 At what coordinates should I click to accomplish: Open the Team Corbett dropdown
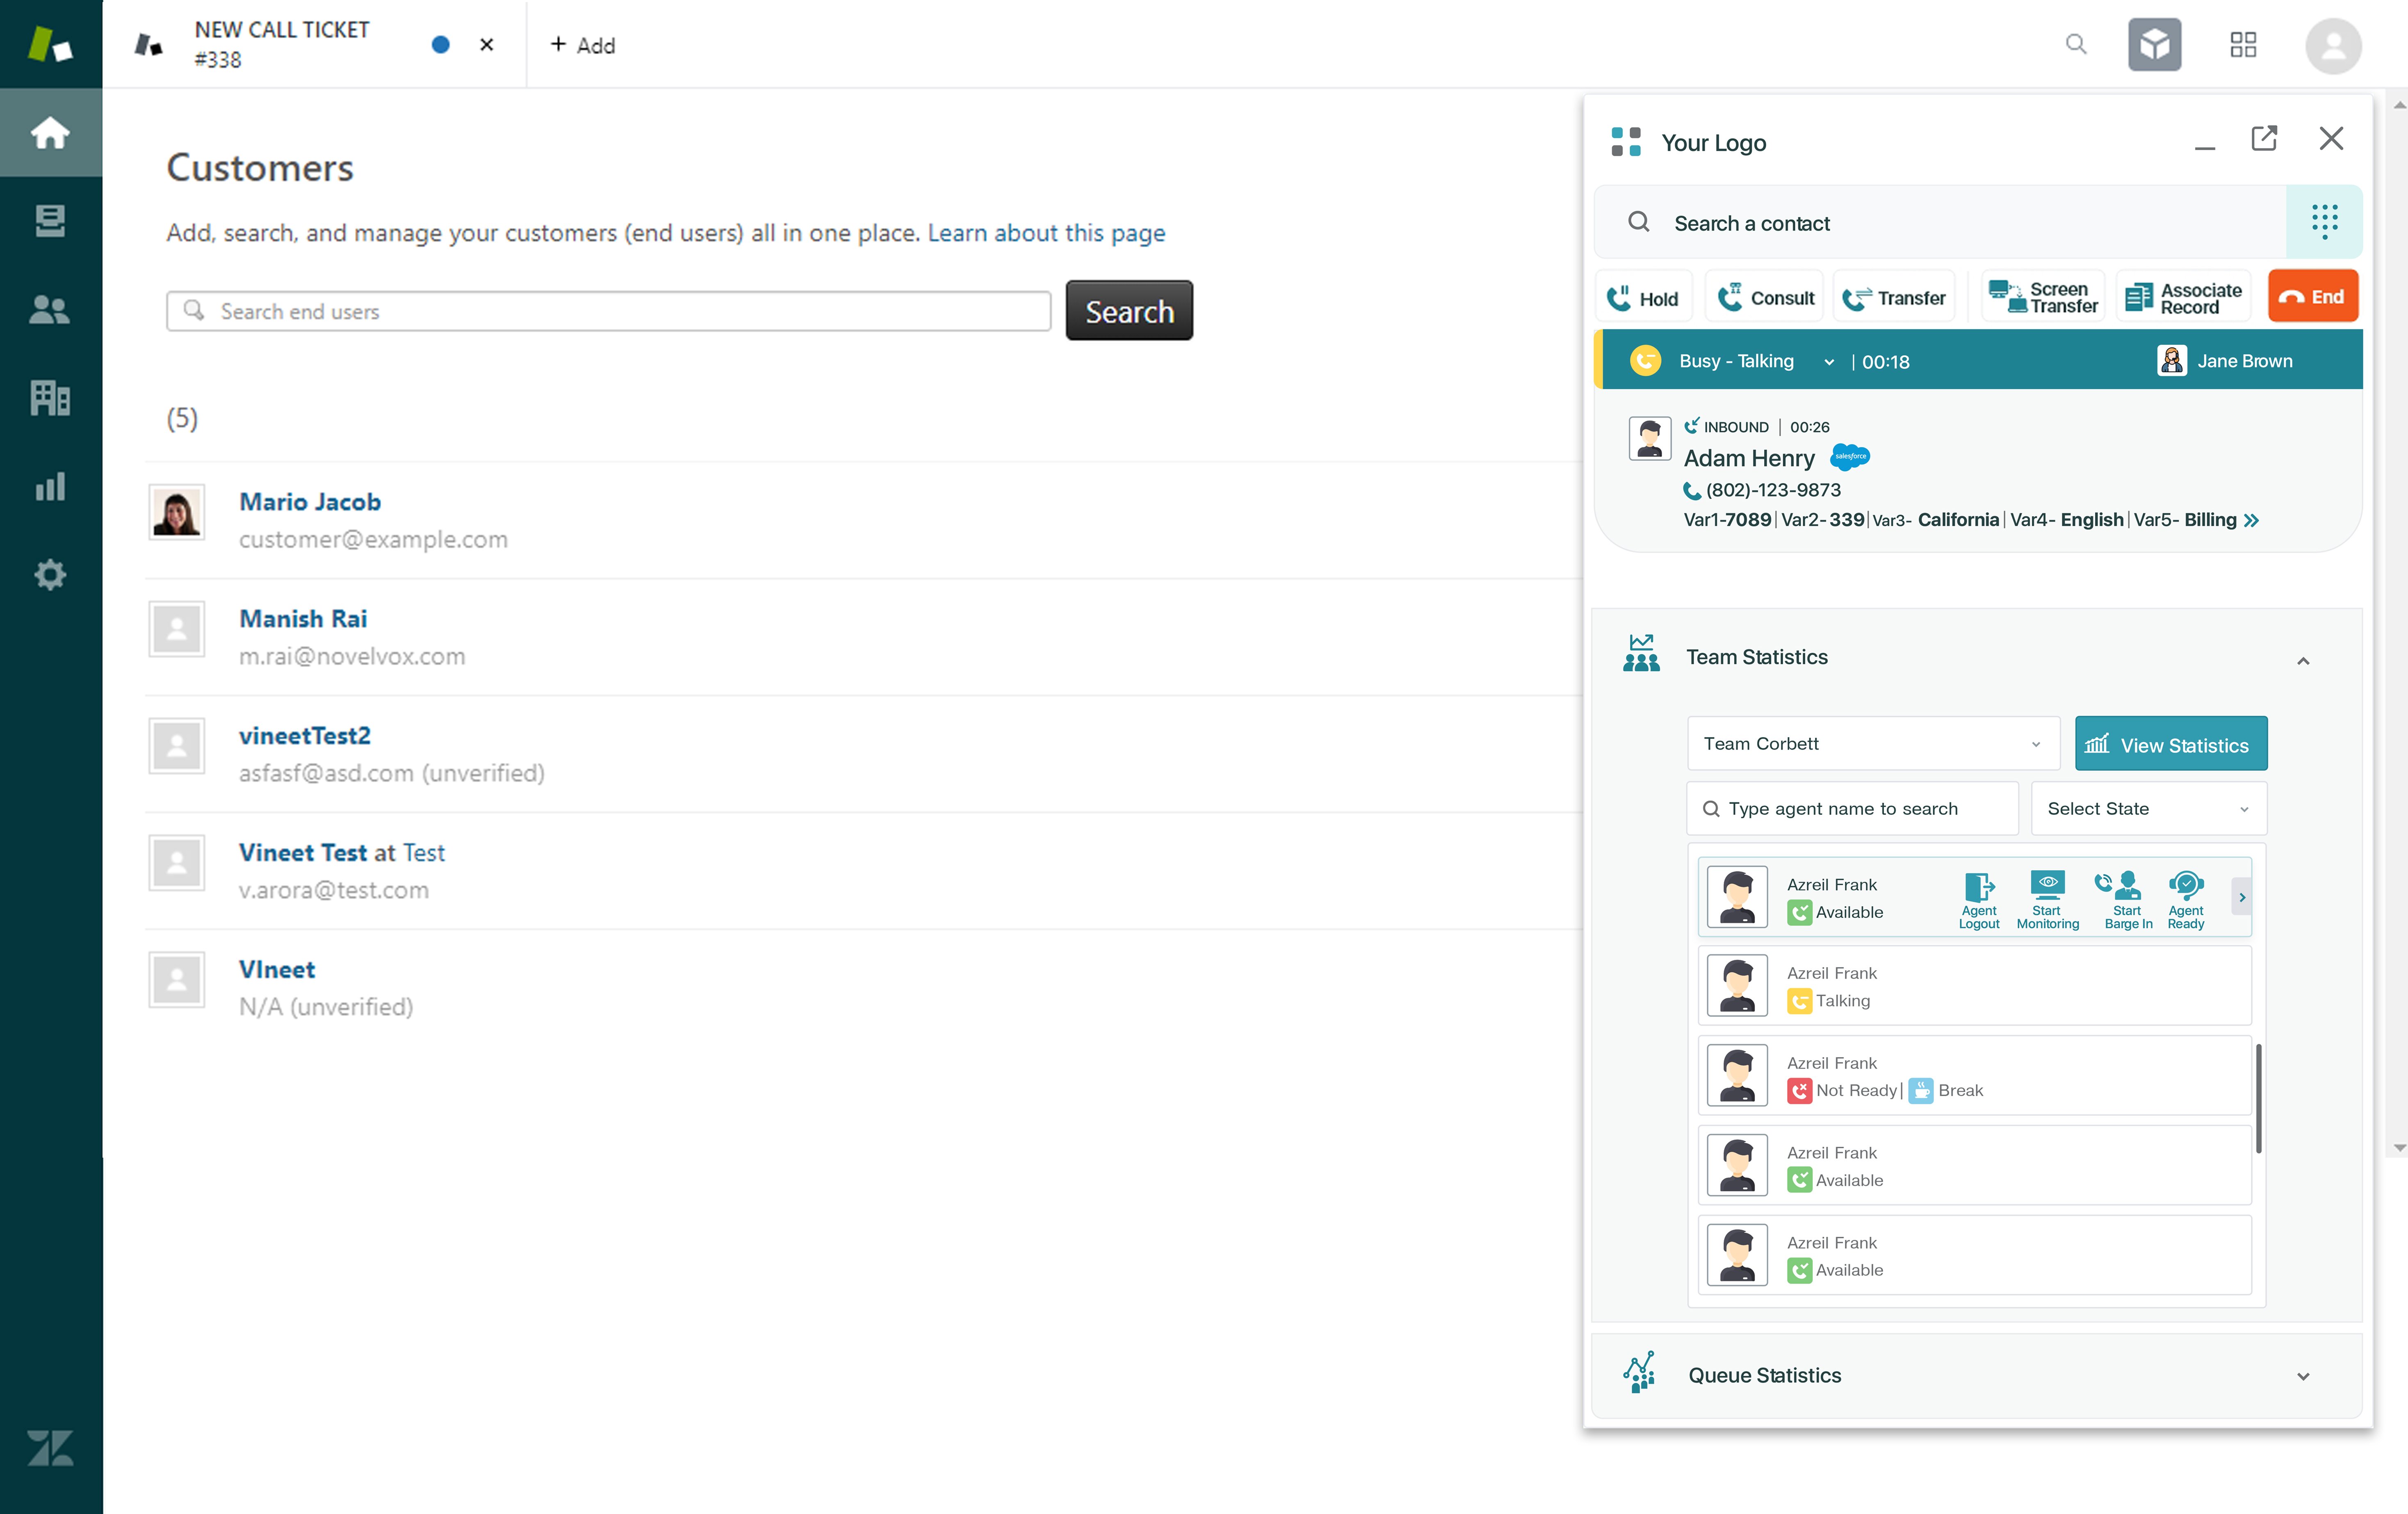tap(1872, 743)
